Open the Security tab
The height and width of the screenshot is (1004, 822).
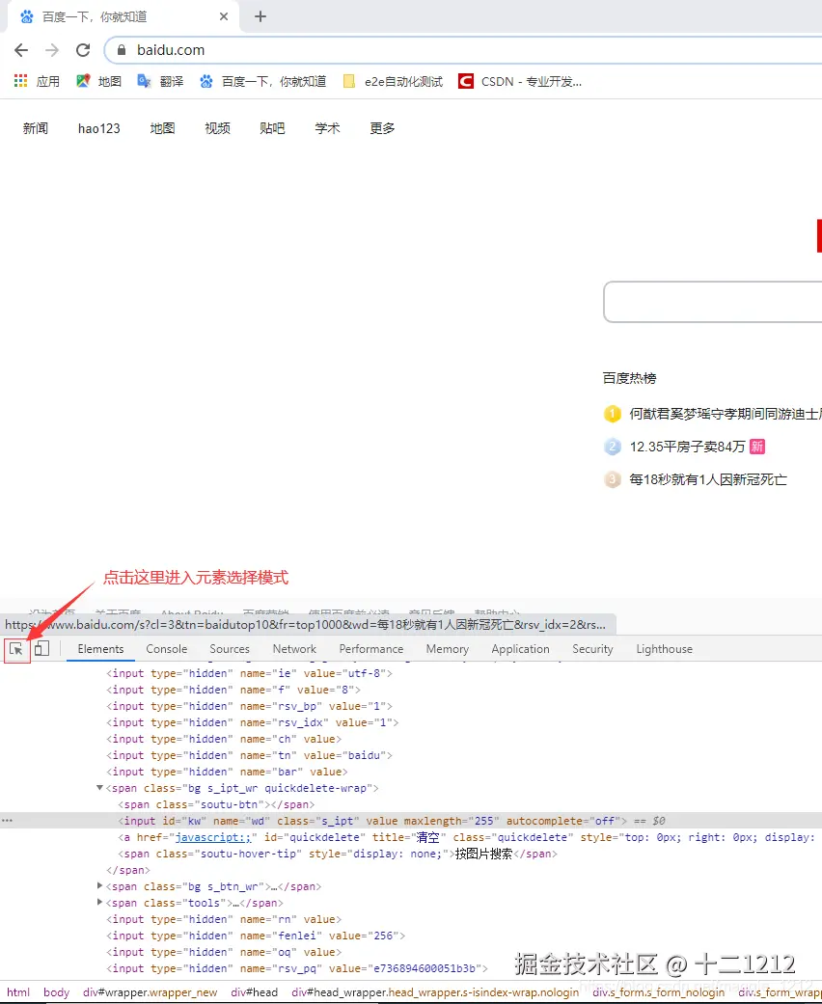coord(592,649)
